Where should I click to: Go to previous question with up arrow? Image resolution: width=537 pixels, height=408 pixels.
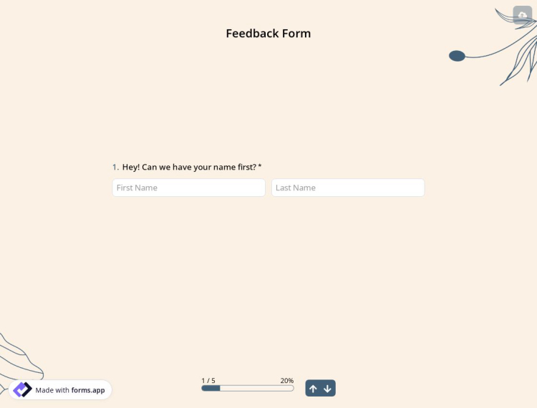[313, 389]
